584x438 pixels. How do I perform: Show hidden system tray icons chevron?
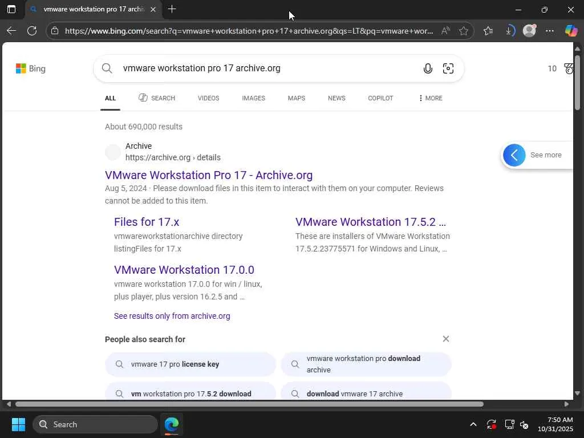(473, 424)
